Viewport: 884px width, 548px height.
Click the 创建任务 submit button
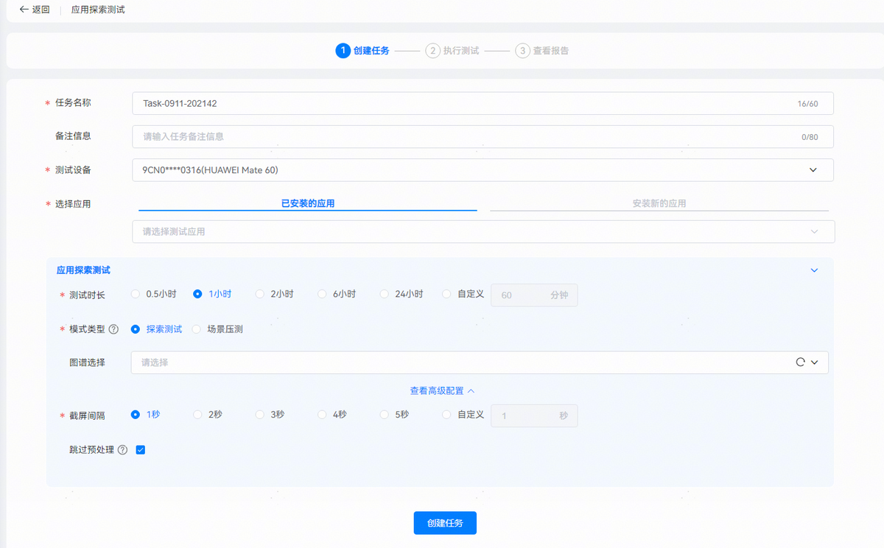pos(445,523)
